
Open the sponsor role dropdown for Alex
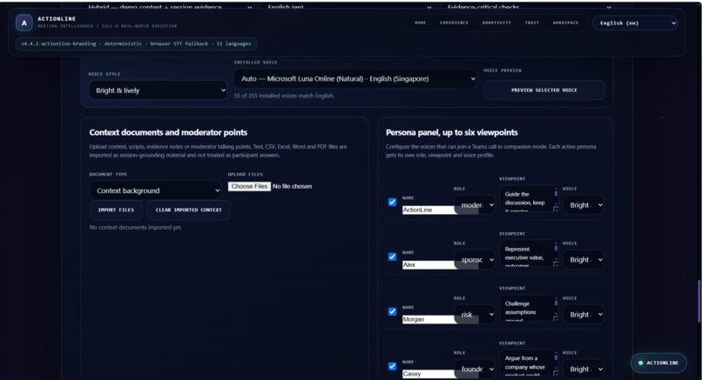[x=475, y=260]
